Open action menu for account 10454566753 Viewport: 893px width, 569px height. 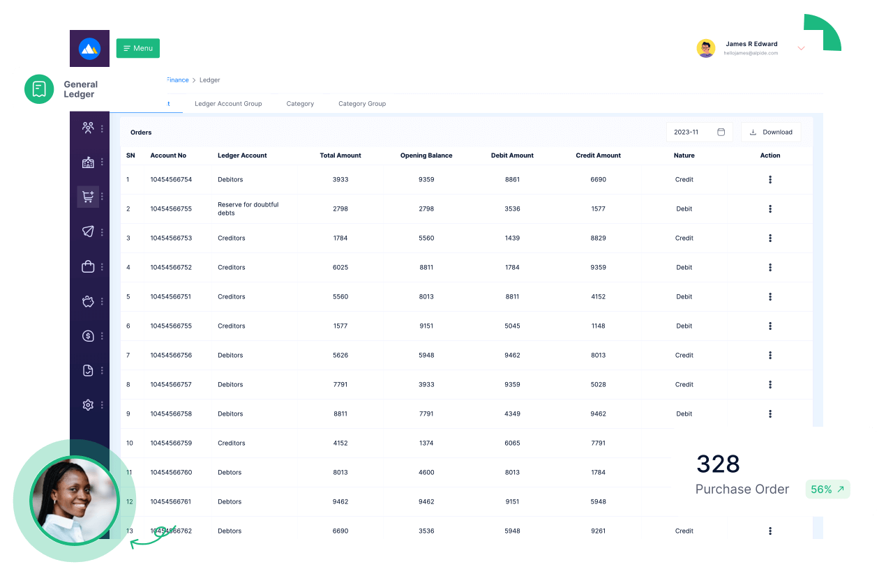pos(770,238)
